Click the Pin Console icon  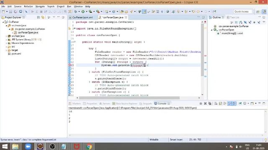240,103
